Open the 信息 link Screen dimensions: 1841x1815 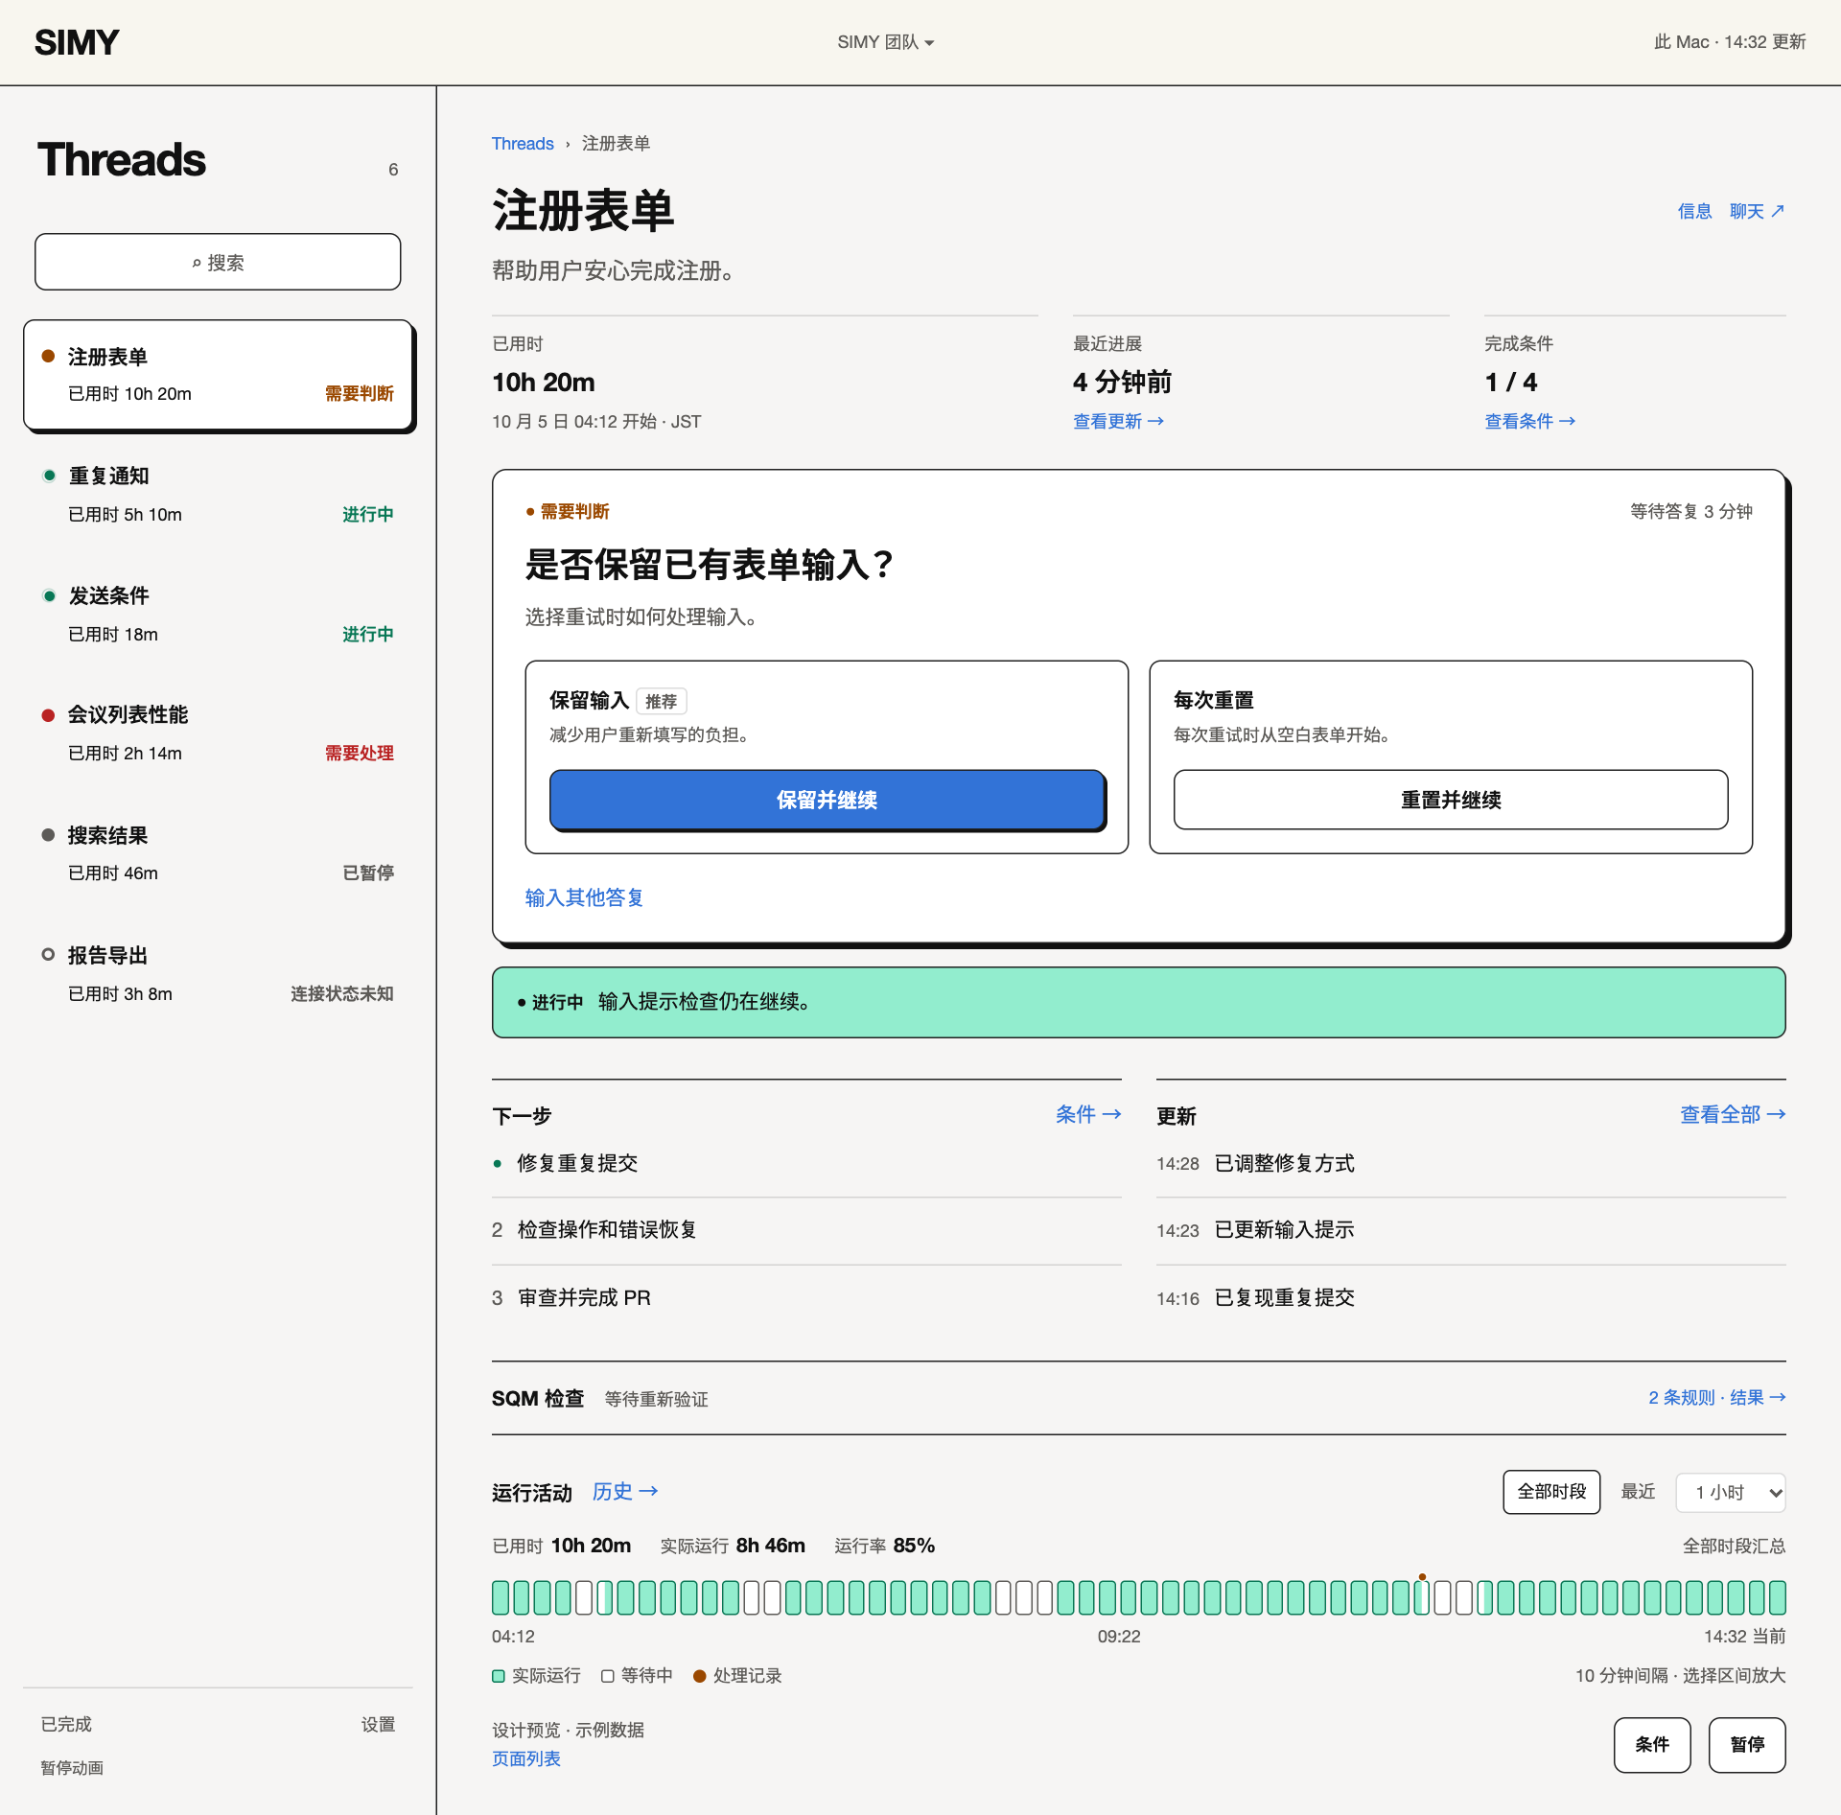click(x=1694, y=211)
